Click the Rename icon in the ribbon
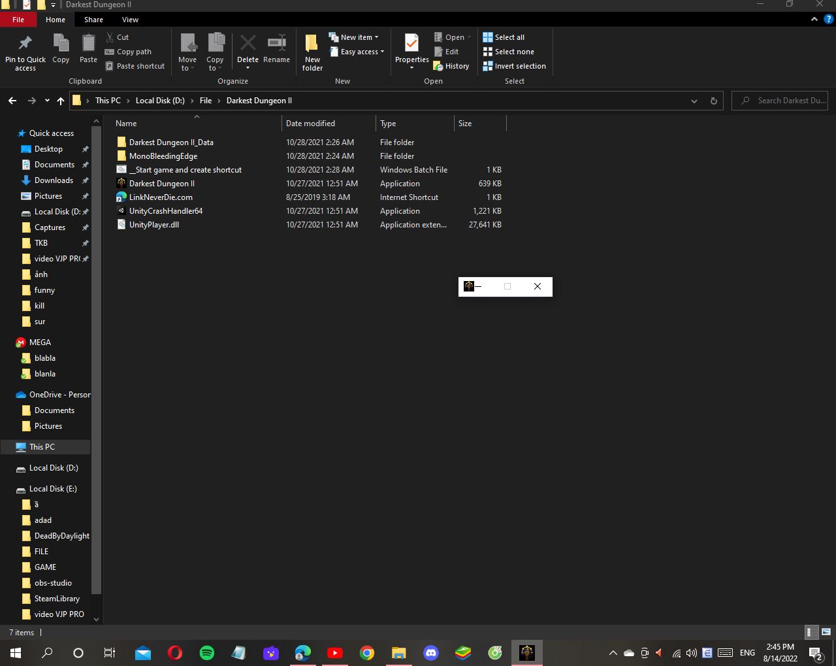Screen dimensions: 836x666 276,44
